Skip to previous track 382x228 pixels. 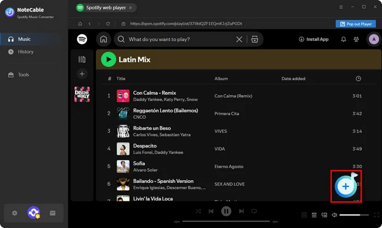coord(211,211)
